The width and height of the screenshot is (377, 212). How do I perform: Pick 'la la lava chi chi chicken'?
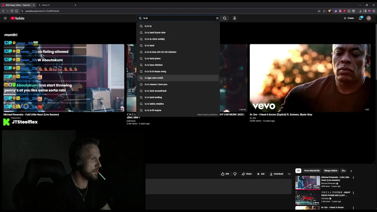(178, 52)
